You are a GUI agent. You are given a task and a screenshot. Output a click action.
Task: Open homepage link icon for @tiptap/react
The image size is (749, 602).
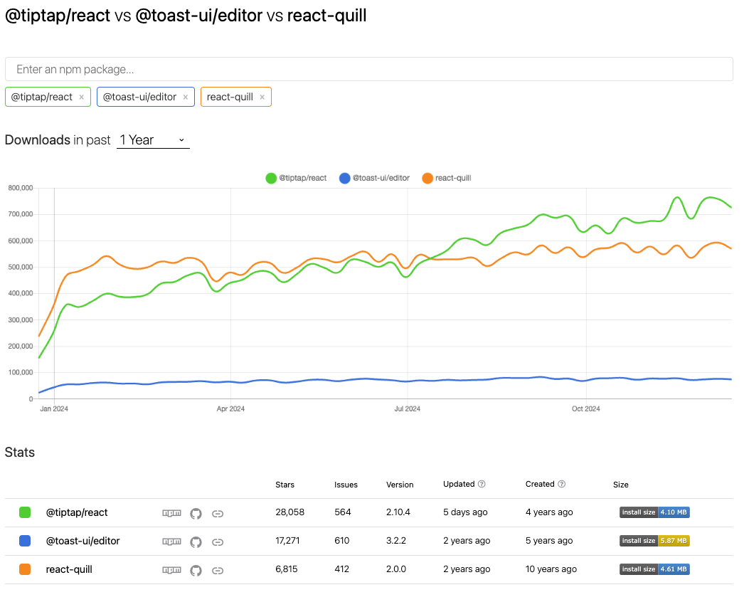pos(218,514)
